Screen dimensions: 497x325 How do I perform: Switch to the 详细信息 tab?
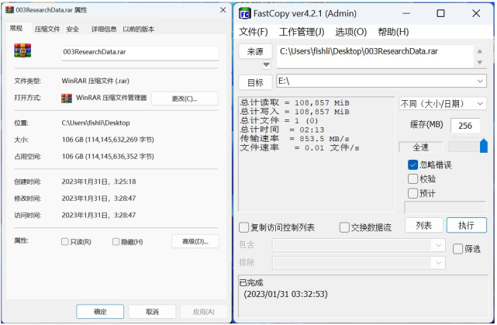104,29
